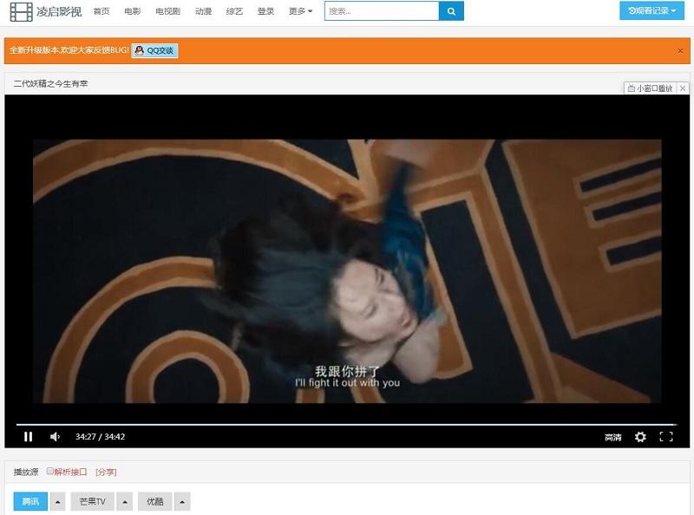
Task: Click the video progress bar
Action: pyautogui.click(x=347, y=425)
